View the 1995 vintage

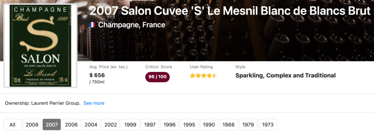[x=189, y=124]
